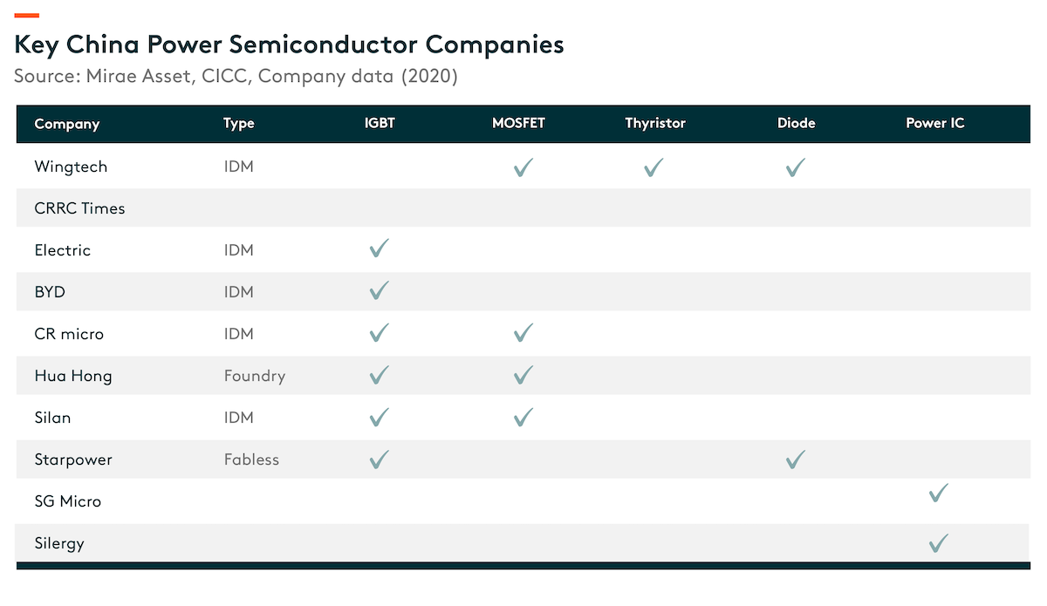The image size is (1047, 606).
Task: Select the Type column header
Action: 239,124
